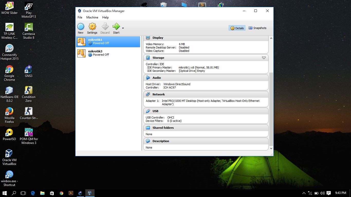Click the Intel PRO/1000 MT Desktop adapter text
The height and width of the screenshot is (197, 351).
[211, 103]
